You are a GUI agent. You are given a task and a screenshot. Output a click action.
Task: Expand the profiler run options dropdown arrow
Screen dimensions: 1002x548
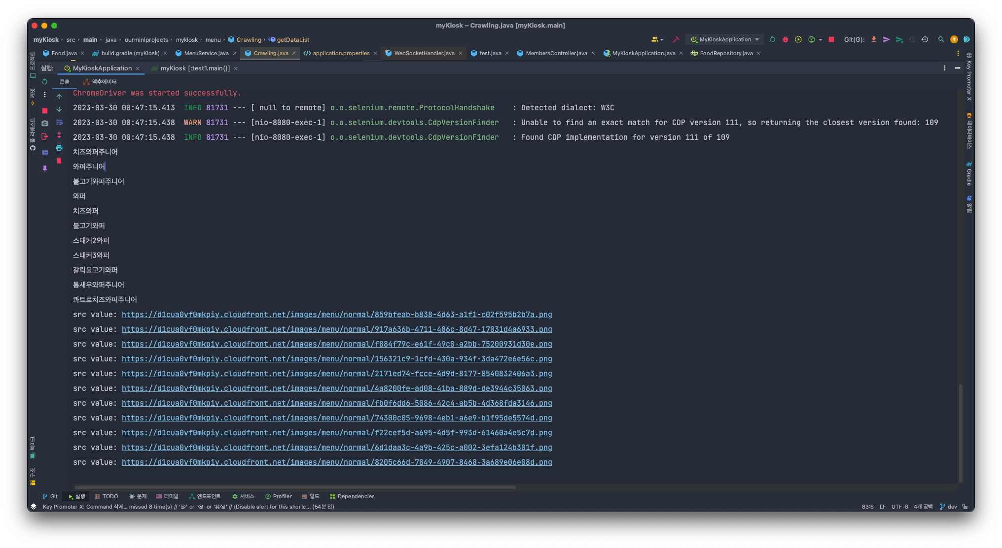point(821,40)
